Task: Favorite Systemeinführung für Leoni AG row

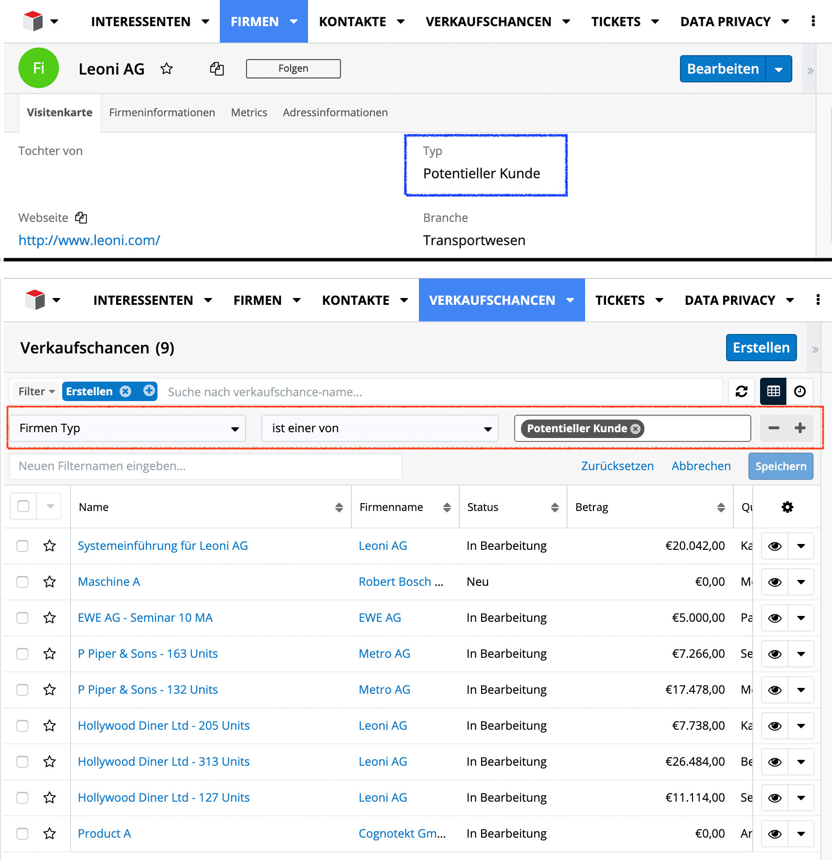Action: pos(50,545)
